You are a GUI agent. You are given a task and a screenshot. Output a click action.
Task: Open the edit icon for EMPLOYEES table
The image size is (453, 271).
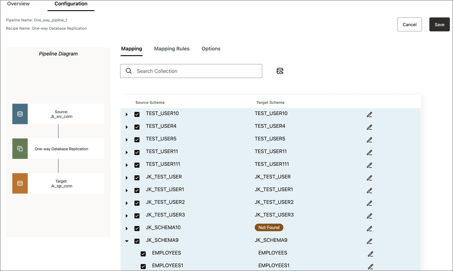click(371, 254)
